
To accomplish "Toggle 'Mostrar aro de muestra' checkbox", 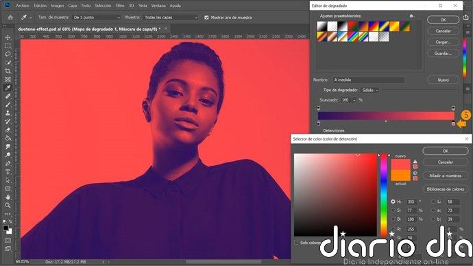I will (206, 18).
